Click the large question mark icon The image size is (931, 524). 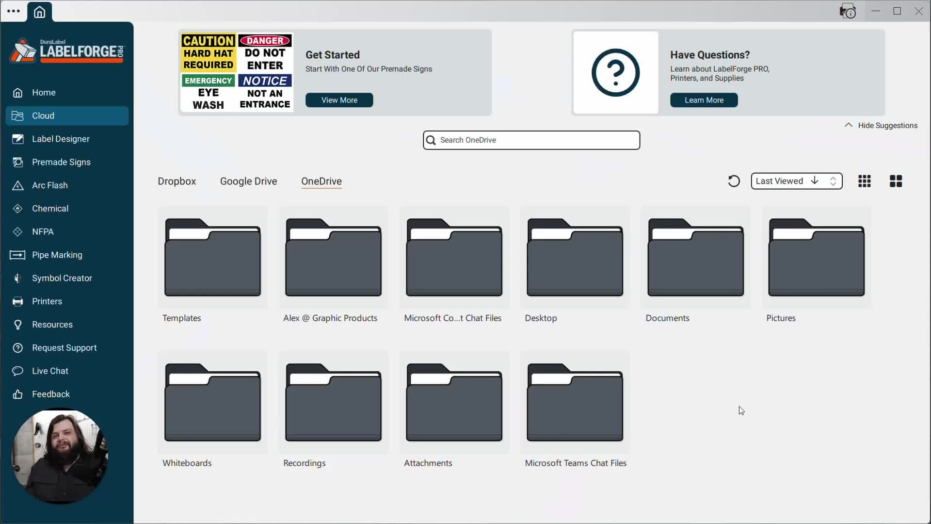pyautogui.click(x=616, y=73)
